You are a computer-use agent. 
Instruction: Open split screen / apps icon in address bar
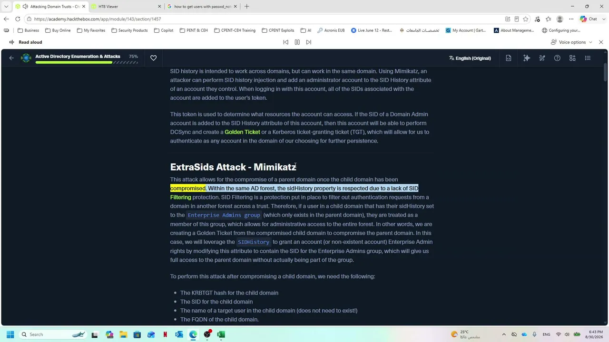tap(508, 19)
